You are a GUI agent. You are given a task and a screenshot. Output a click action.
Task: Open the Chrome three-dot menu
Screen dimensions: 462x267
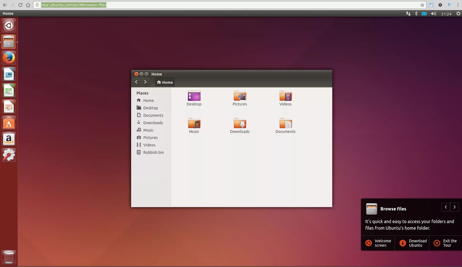(x=458, y=5)
